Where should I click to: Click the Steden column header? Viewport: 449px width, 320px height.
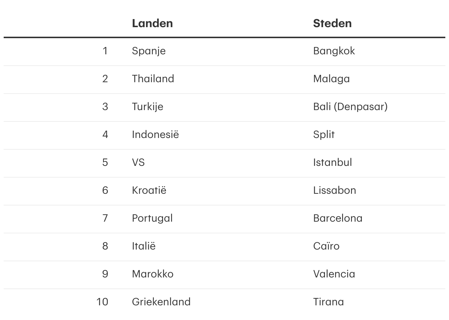(x=332, y=23)
